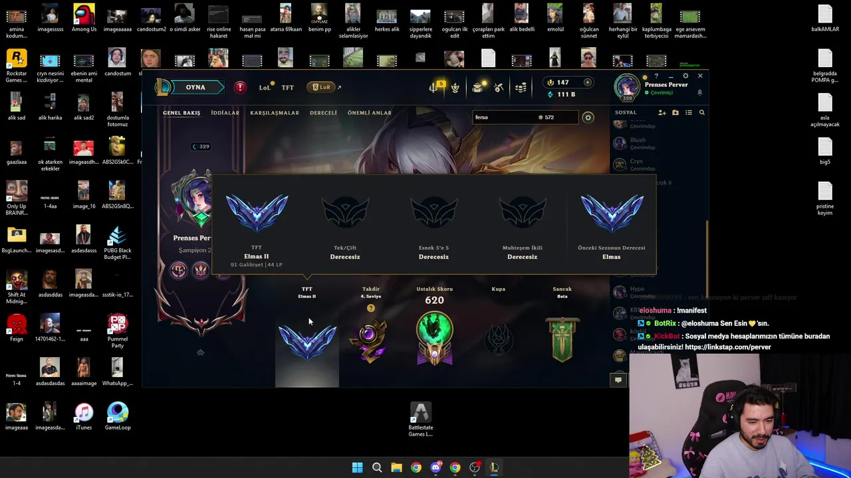The height and width of the screenshot is (478, 851).
Task: Click the add friend icon in Sosyal
Action: click(x=662, y=113)
